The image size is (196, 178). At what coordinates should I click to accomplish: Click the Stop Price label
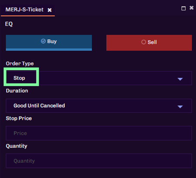[x=19, y=118]
